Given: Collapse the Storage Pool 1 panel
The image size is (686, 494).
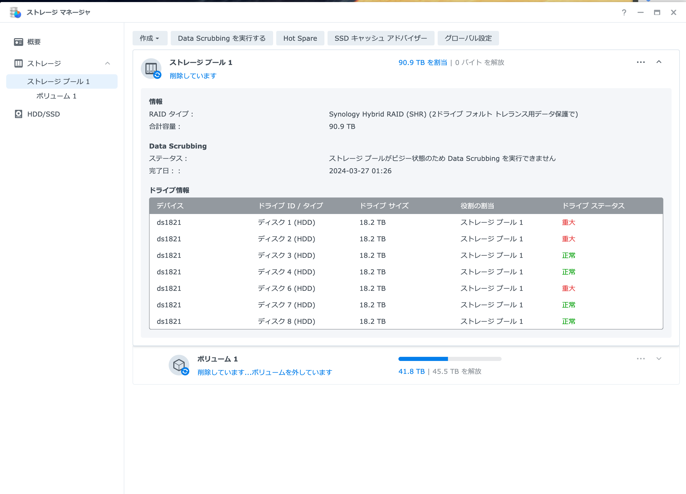Looking at the screenshot, I should [x=659, y=62].
